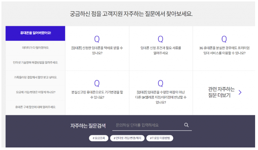The image size is (258, 150).
Task: Click the Q icon above 3G 휴대폰 분실 question
Action: [224, 39]
